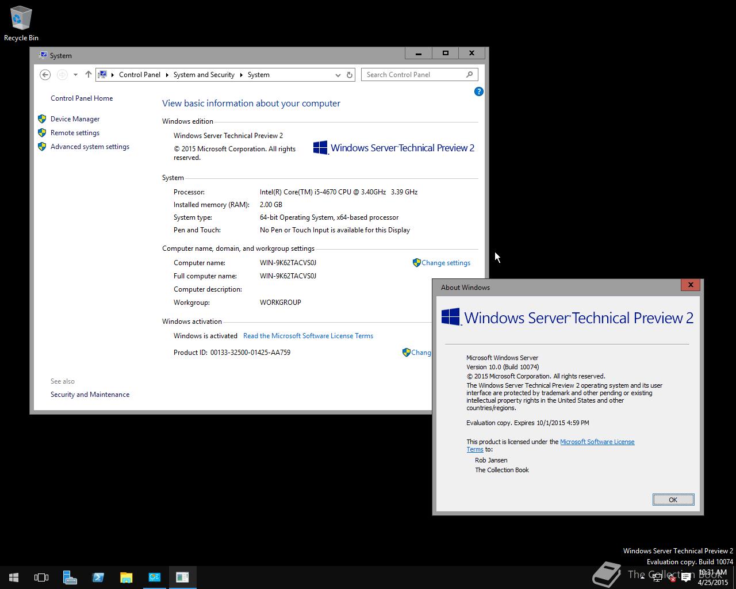Expand the arrow after Control Panel breadcrumb
The height and width of the screenshot is (589, 736).
tap(167, 75)
